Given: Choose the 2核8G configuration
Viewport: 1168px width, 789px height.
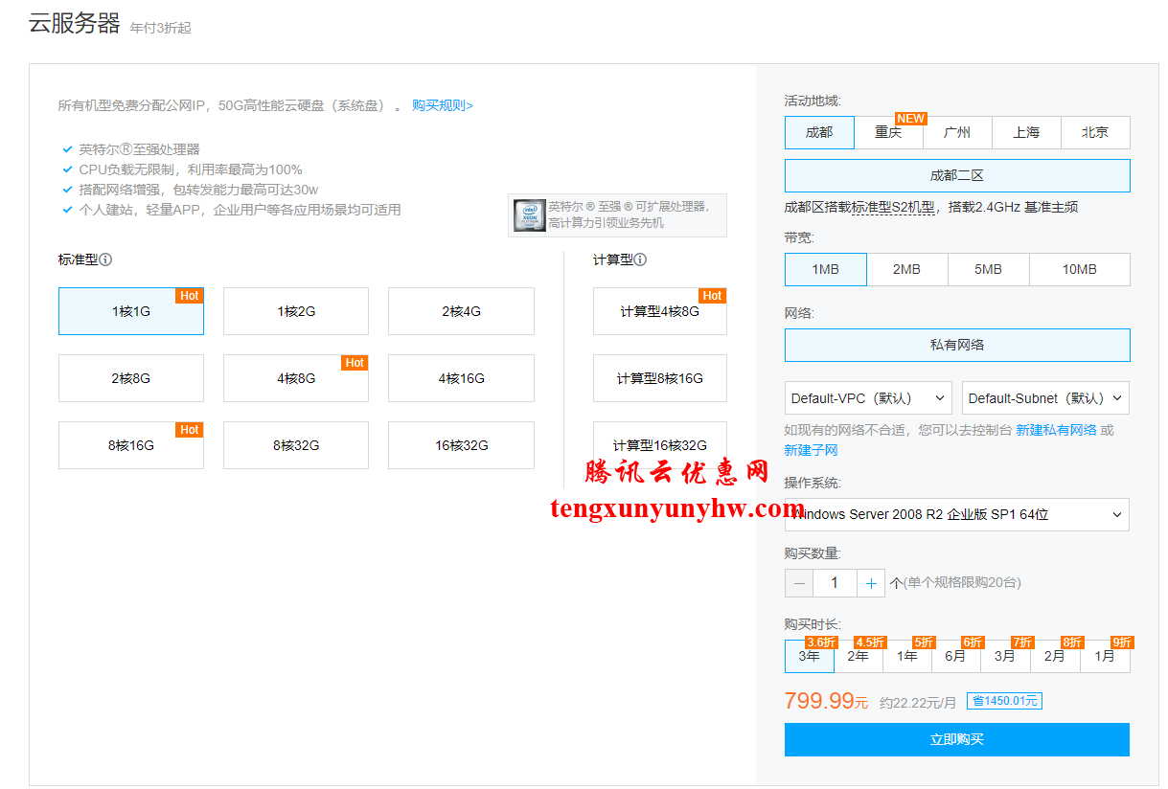Looking at the screenshot, I should tap(131, 378).
